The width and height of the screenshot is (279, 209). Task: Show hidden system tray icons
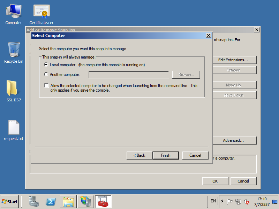pos(223,201)
